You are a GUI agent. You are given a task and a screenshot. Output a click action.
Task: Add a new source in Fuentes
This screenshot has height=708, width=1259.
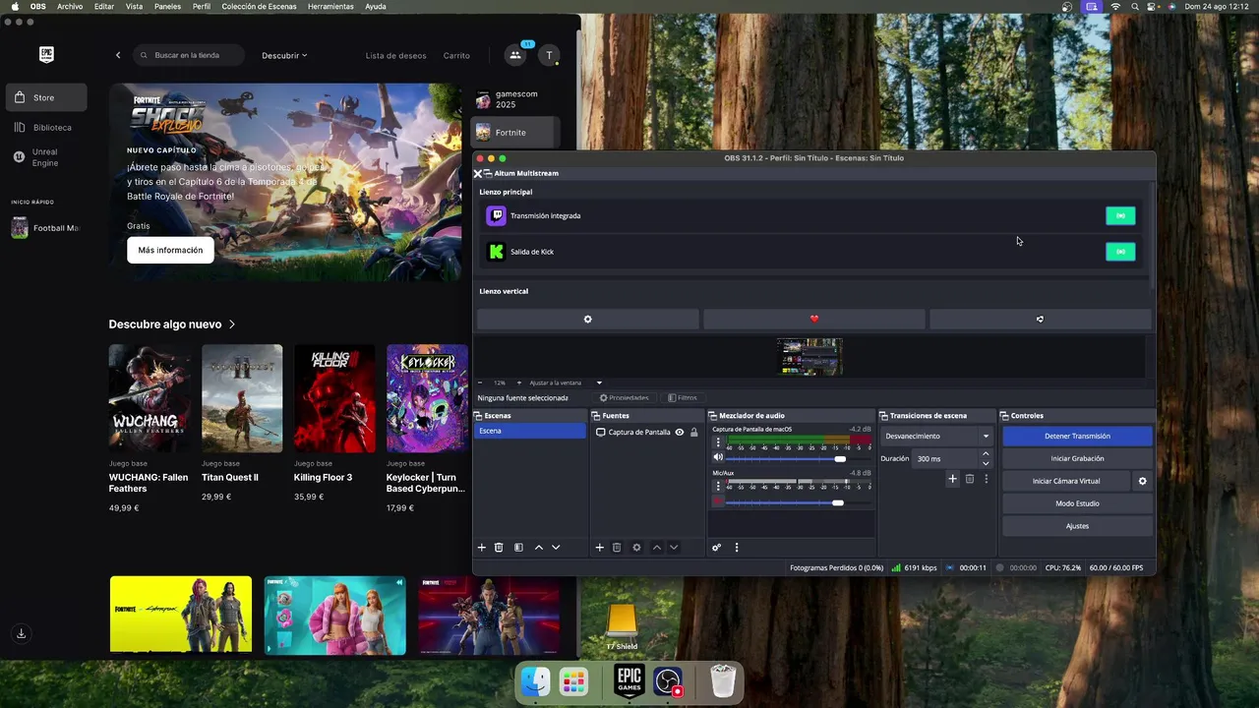pyautogui.click(x=599, y=548)
